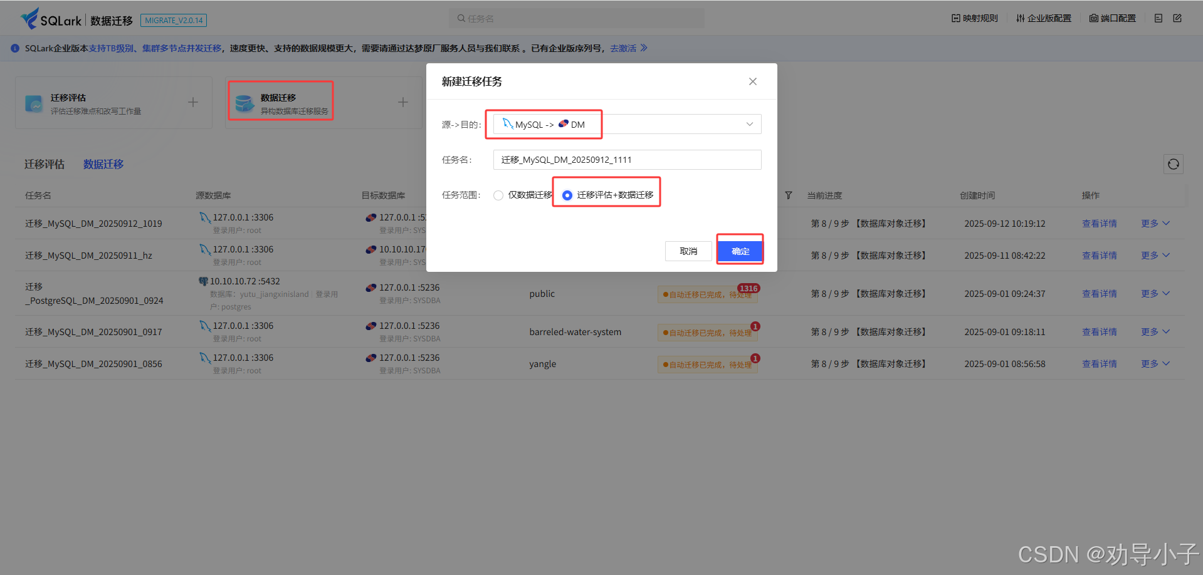
Task: Click 去激活 activation link
Action: tap(623, 48)
